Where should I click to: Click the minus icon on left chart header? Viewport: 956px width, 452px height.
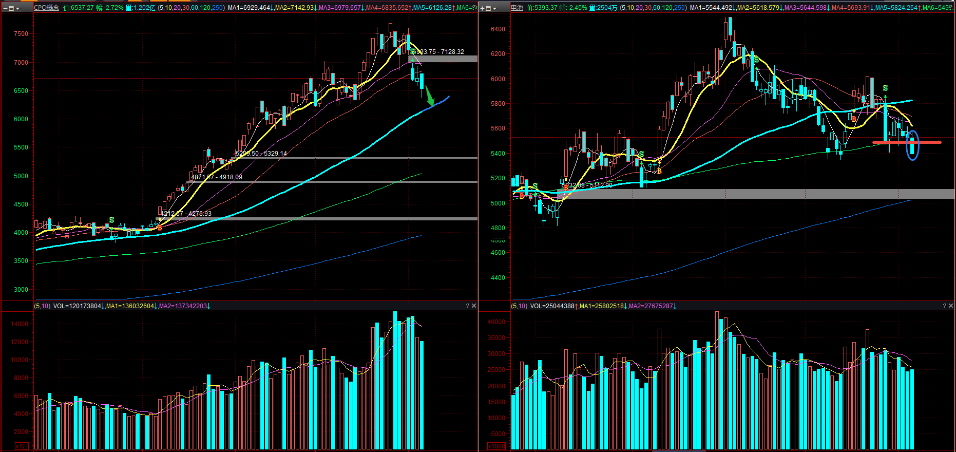[x=6, y=8]
